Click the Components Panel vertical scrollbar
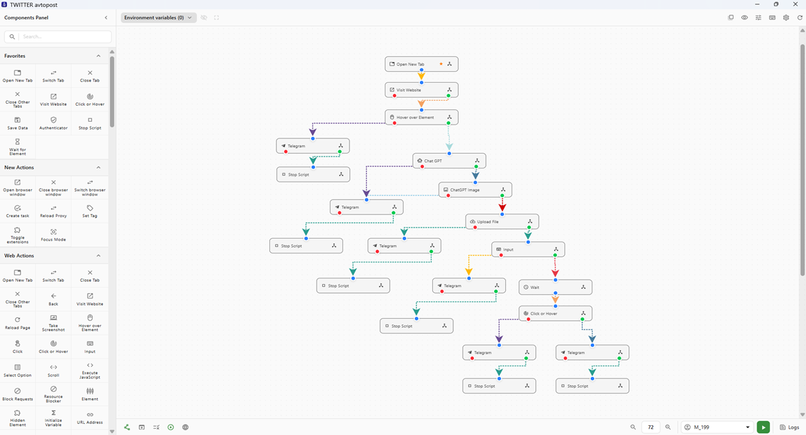This screenshot has height=435, width=806. pyautogui.click(x=112, y=93)
